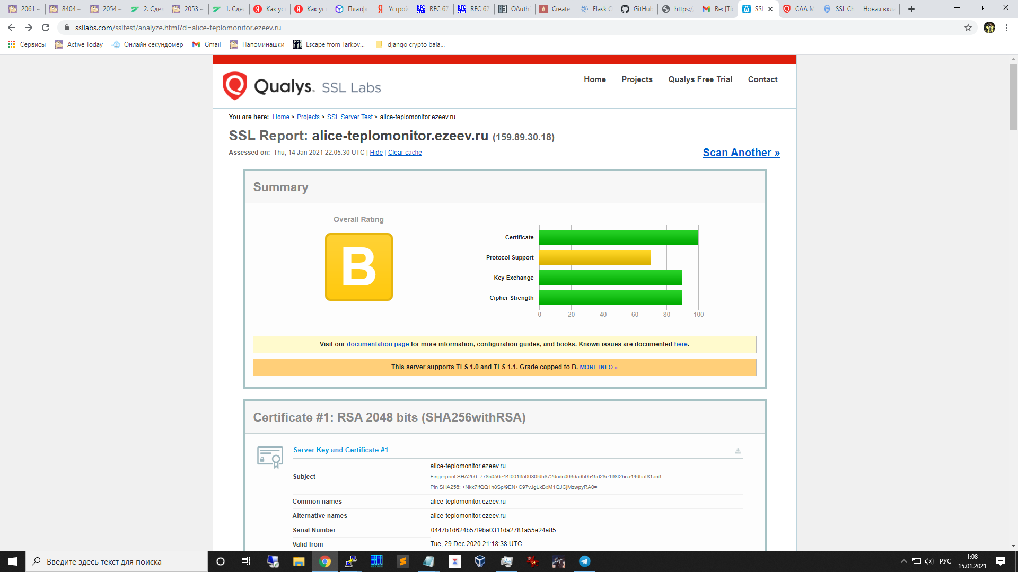The height and width of the screenshot is (572, 1018).
Task: Open Telegram from the taskbar
Action: coord(585,561)
